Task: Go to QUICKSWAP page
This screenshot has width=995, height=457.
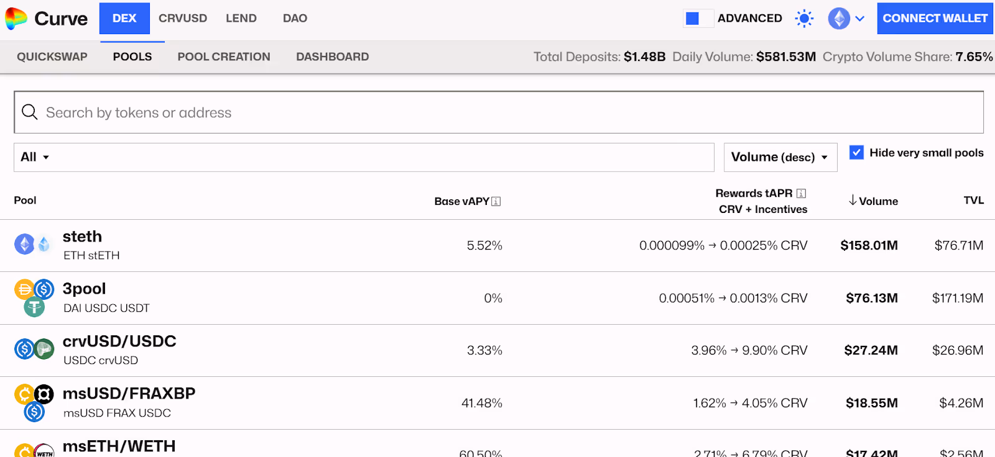Action: point(52,57)
